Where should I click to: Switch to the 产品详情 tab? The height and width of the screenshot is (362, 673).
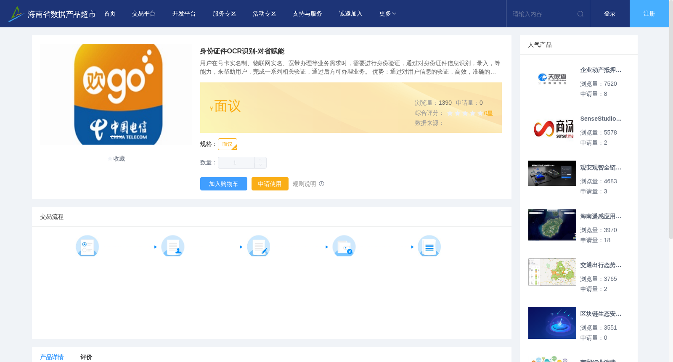[52, 357]
